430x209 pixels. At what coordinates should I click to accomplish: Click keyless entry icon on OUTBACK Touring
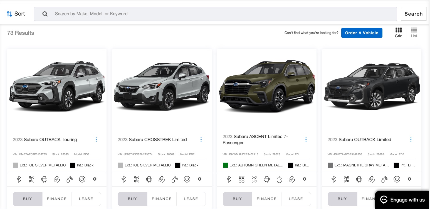(70, 179)
